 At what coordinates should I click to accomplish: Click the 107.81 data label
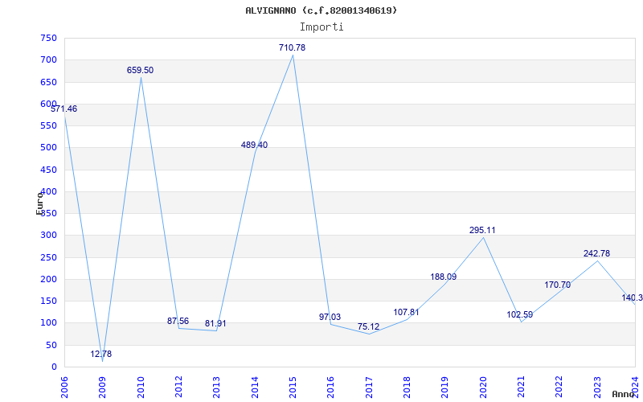click(x=407, y=312)
